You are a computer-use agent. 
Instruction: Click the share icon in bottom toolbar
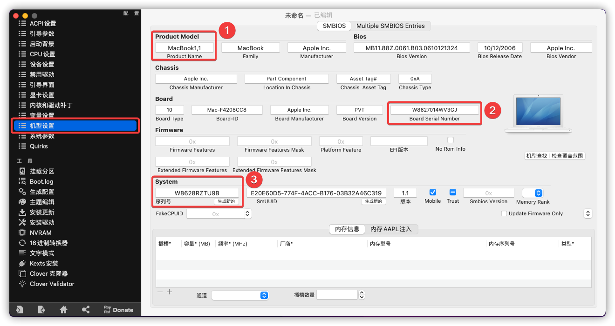tap(86, 310)
